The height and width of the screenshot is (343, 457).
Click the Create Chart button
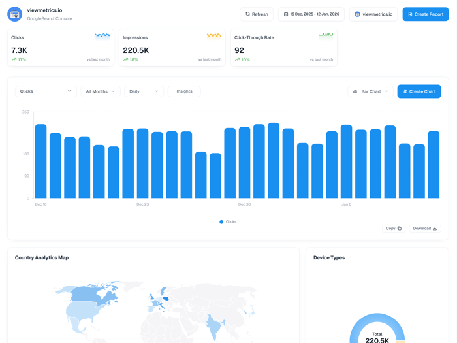419,91
